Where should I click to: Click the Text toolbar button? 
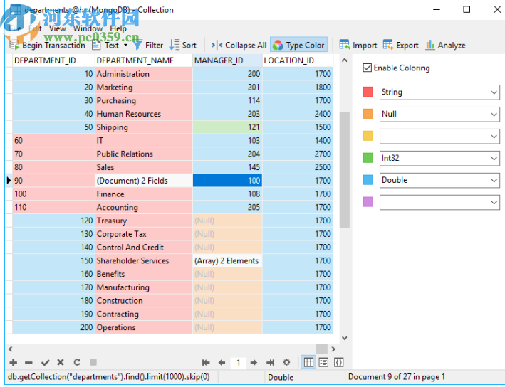(106, 45)
